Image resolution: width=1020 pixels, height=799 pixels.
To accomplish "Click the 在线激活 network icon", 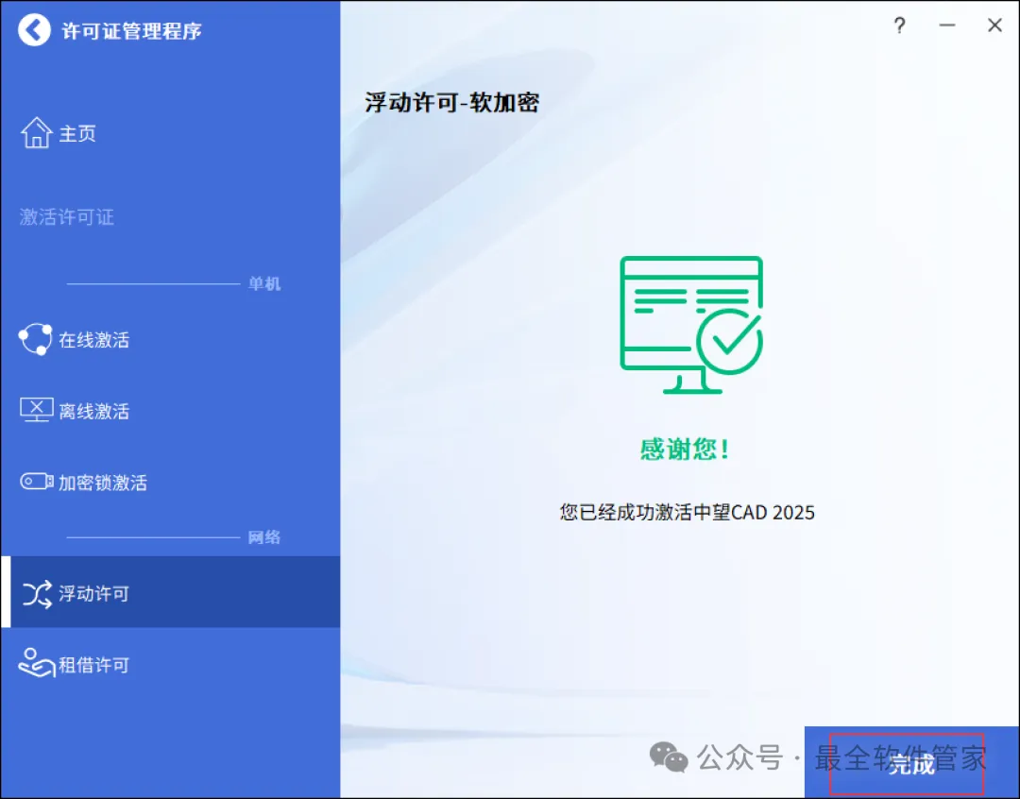I will 35,339.
